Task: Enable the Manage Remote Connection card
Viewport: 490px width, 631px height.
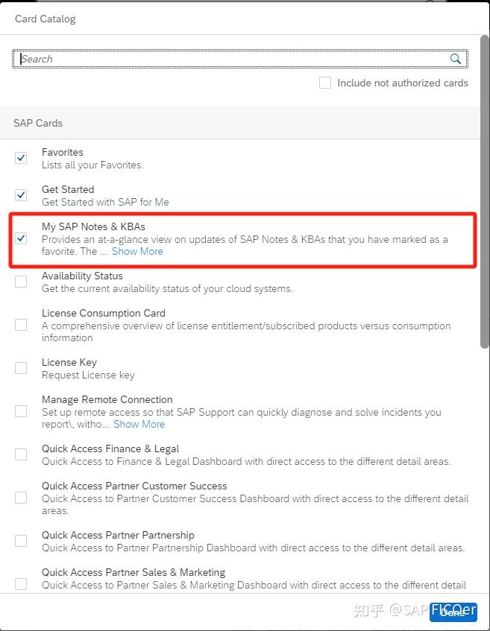Action: pyautogui.click(x=21, y=410)
